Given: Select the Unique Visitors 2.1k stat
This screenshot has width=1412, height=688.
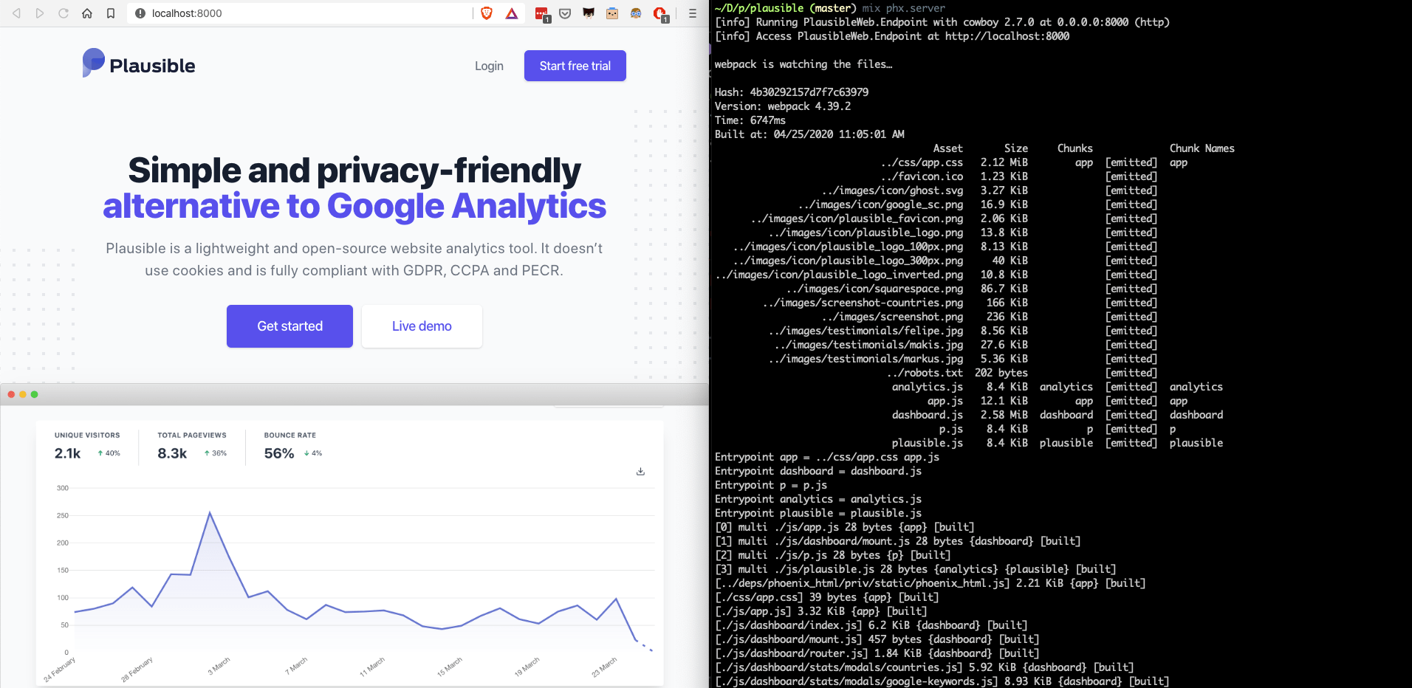Looking at the screenshot, I should (87, 447).
